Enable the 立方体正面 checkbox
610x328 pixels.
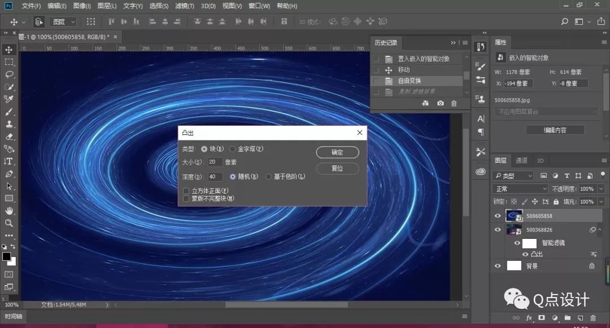[x=186, y=191]
